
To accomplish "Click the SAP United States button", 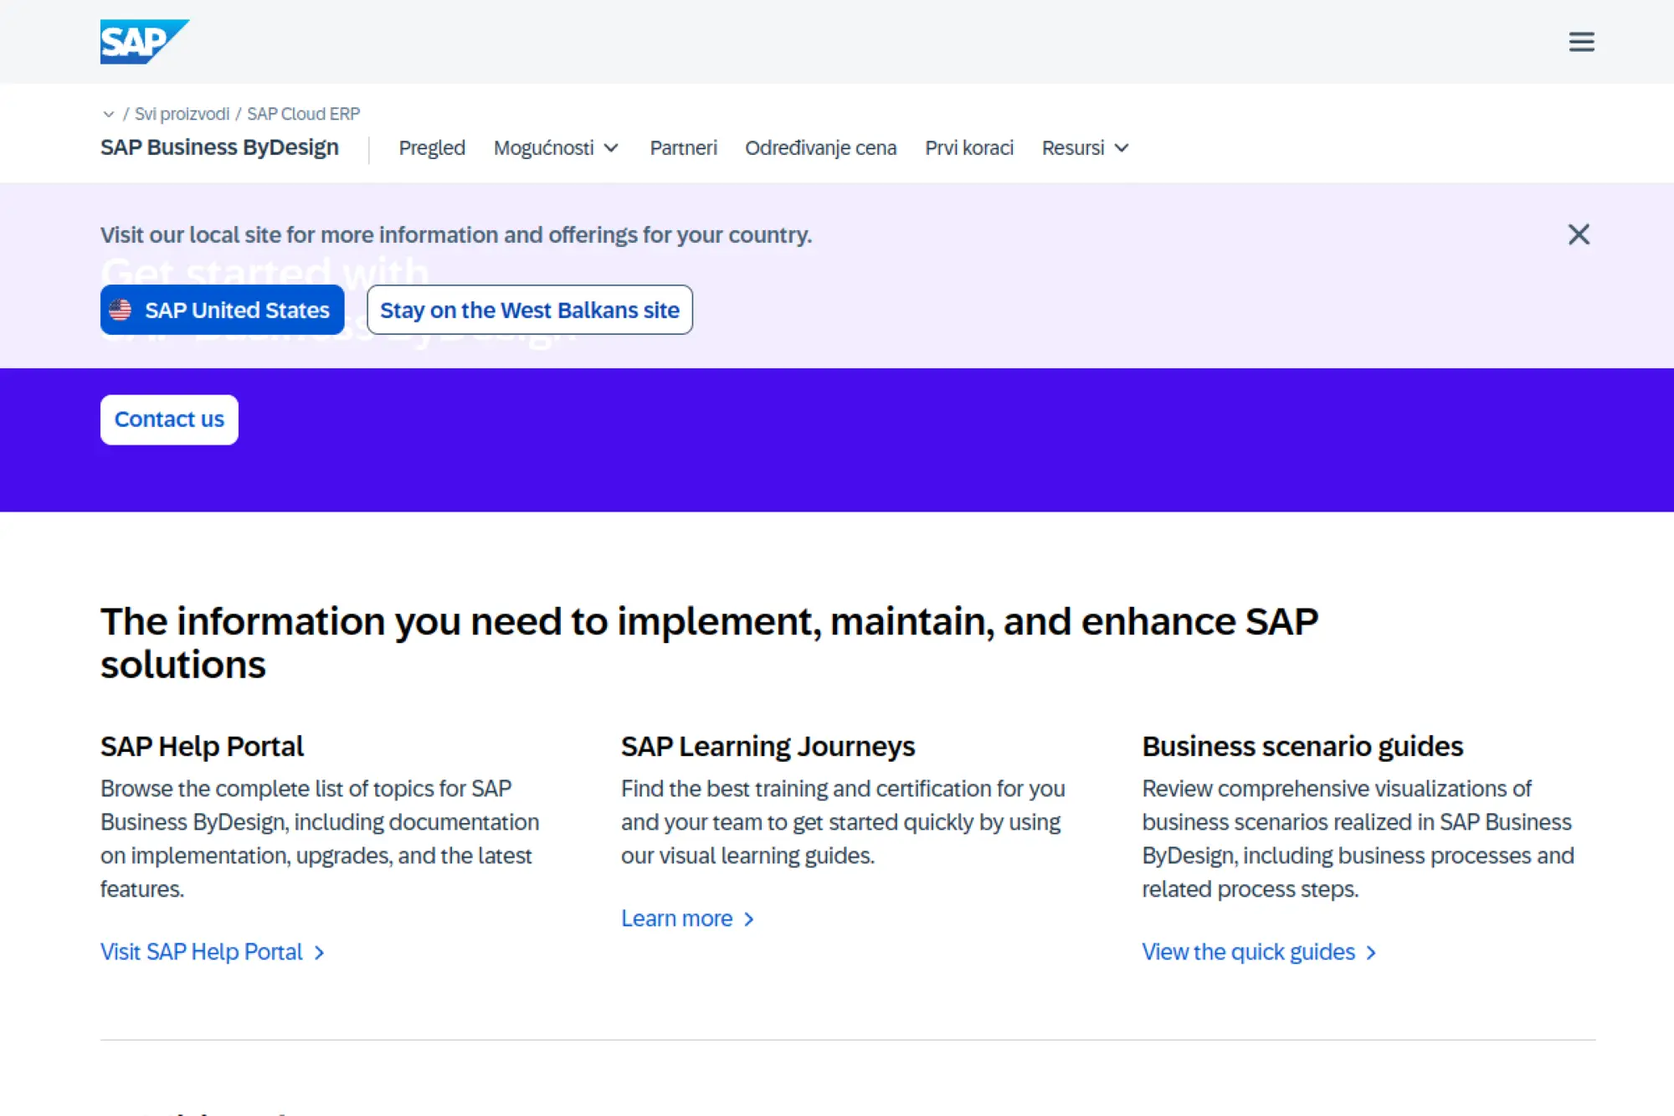I will tap(222, 310).
